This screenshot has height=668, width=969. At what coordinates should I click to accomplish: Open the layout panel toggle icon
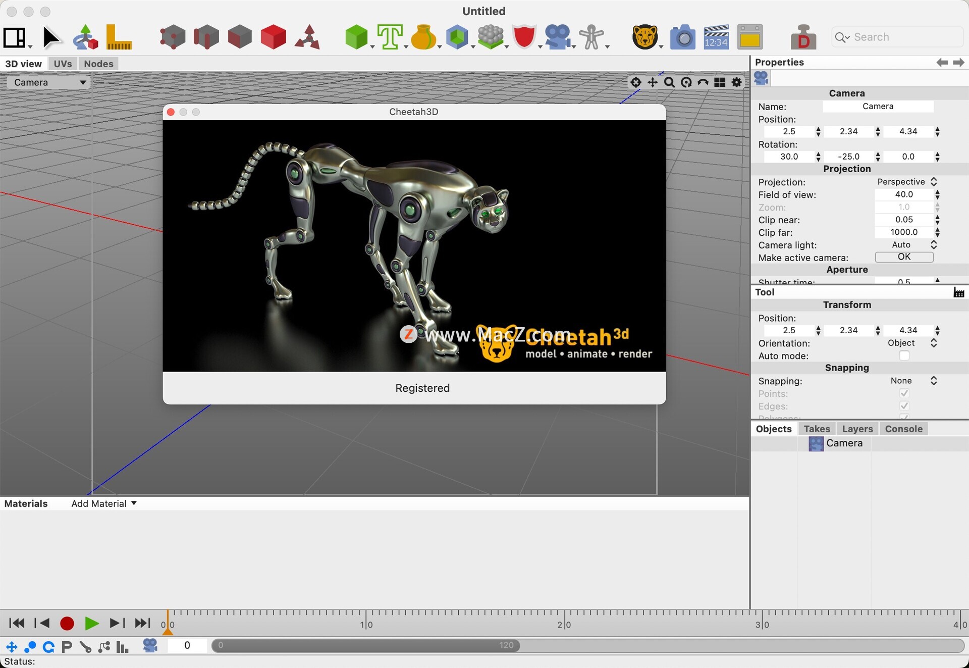15,37
